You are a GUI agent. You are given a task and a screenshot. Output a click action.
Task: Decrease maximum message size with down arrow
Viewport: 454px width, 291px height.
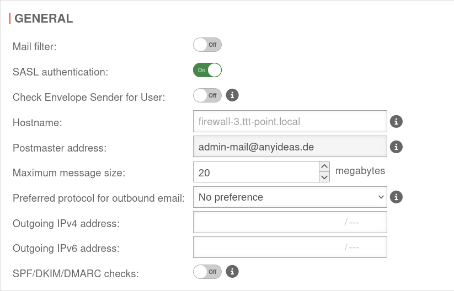(324, 177)
